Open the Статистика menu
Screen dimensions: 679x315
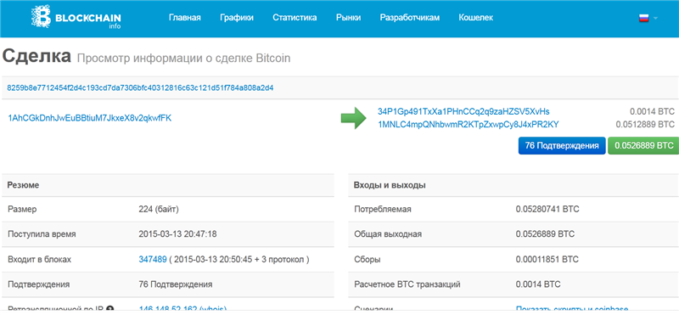tap(295, 18)
